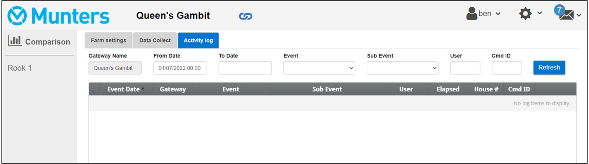The image size is (589, 164).
Task: Click the notification badge showing 7
Action: point(559,10)
